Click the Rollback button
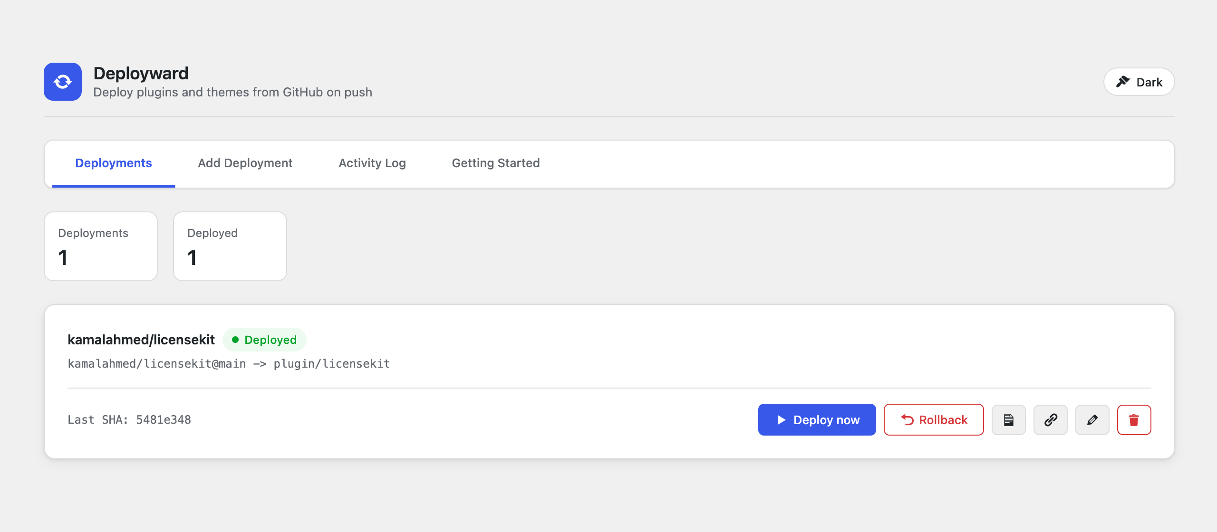The width and height of the screenshot is (1217, 532). click(934, 420)
